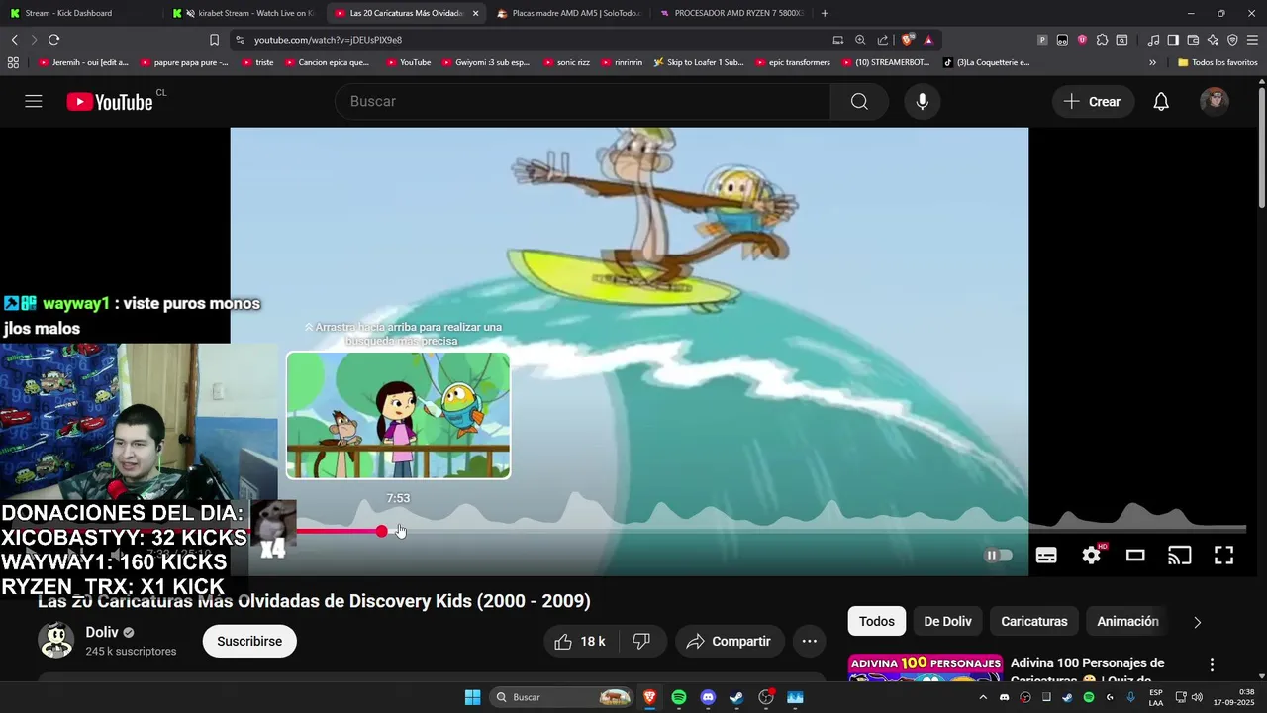Open a new browser tab
The width and height of the screenshot is (1267, 713).
825,13
